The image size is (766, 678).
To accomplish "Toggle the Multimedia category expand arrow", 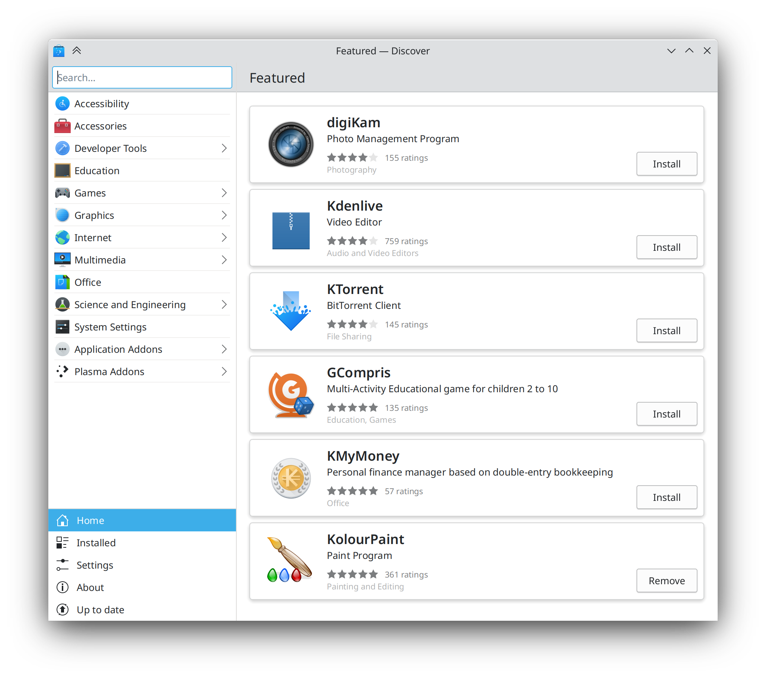I will tap(226, 260).
